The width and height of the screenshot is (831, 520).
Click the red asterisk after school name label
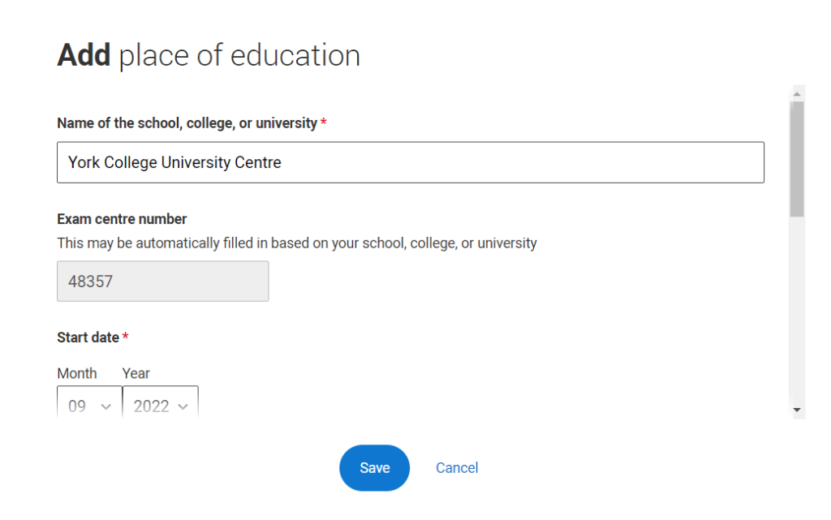[323, 122]
